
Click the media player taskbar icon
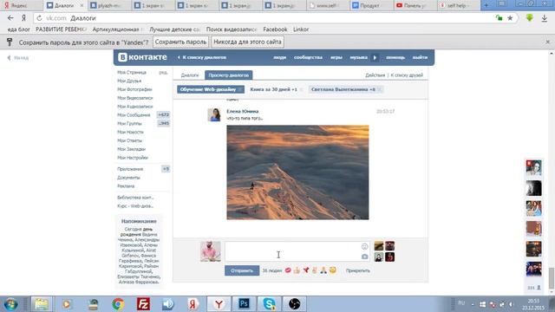[67, 304]
